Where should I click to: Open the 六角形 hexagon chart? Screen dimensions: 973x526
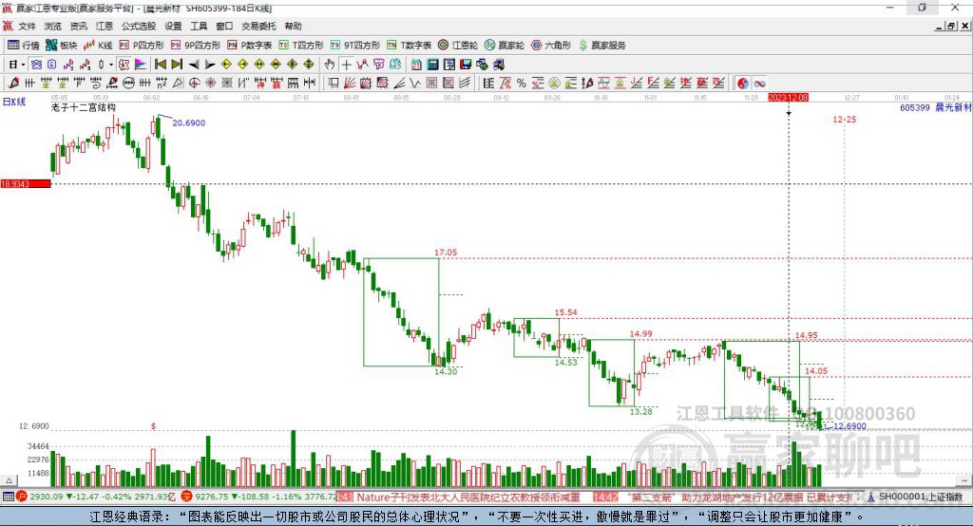[x=551, y=46]
